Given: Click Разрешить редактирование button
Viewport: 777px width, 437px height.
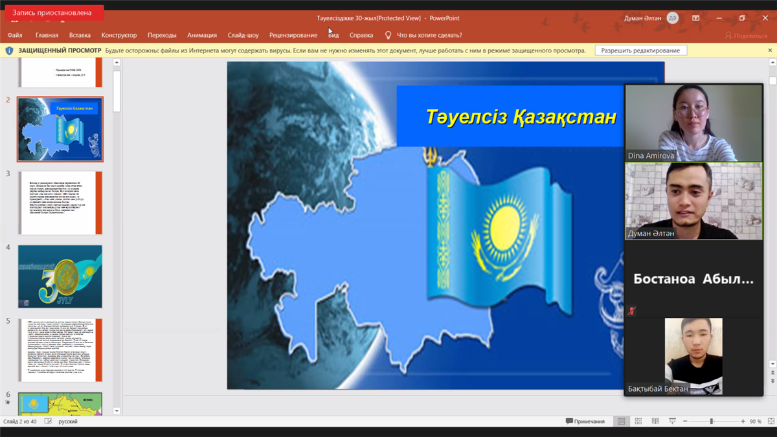Looking at the screenshot, I should pos(640,50).
